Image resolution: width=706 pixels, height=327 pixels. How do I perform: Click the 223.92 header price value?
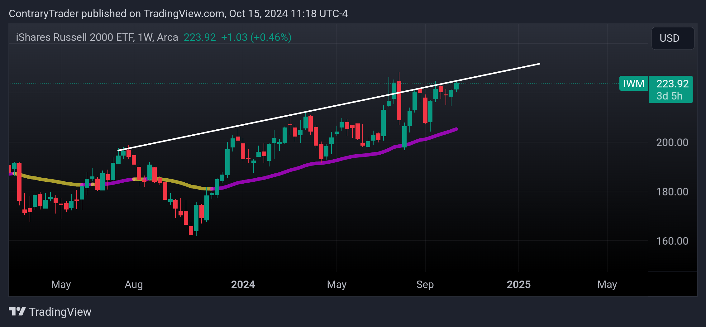pyautogui.click(x=200, y=37)
